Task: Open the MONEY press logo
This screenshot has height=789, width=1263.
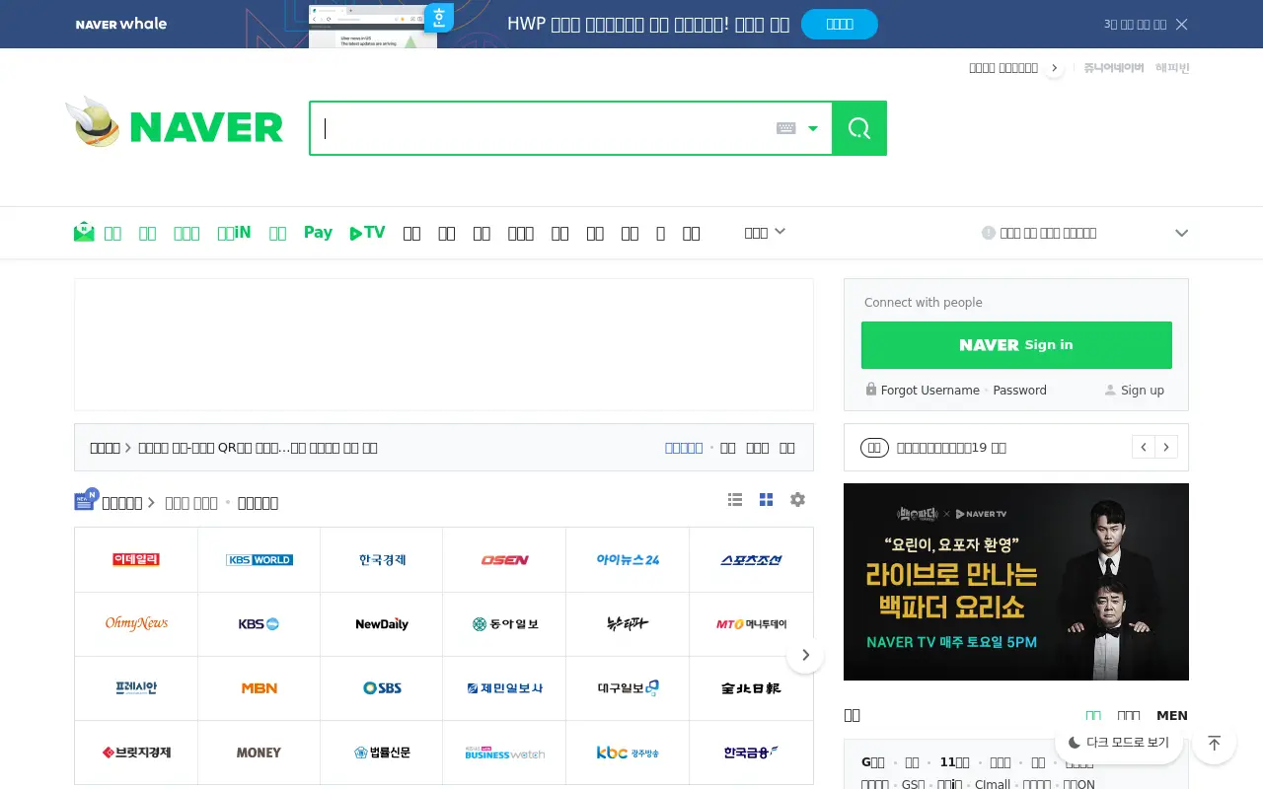Action: pos(260,753)
